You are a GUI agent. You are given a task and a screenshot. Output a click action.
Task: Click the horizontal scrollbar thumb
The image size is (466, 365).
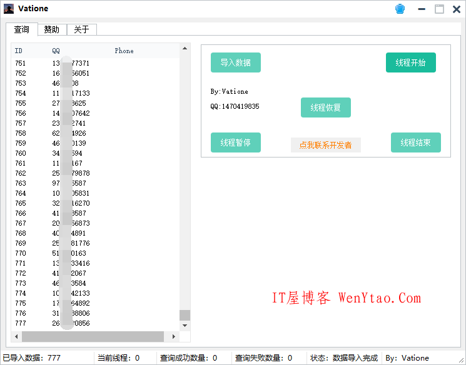point(93,336)
